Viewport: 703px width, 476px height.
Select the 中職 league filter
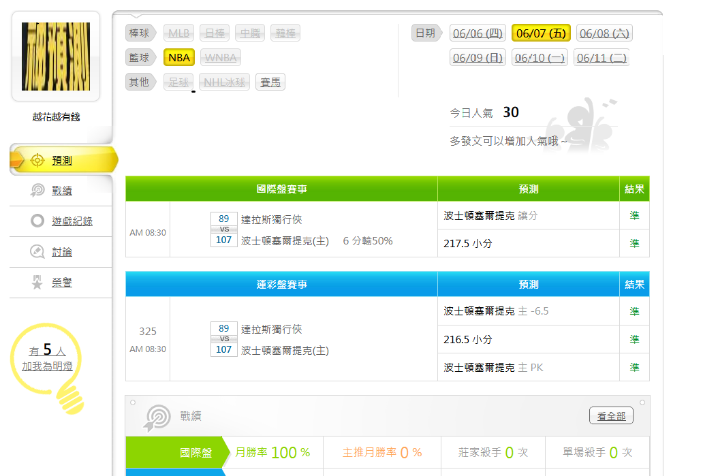250,33
